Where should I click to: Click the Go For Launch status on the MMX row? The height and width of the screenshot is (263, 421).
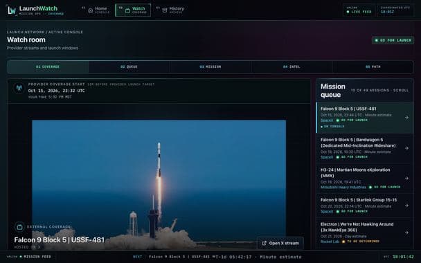(385, 188)
